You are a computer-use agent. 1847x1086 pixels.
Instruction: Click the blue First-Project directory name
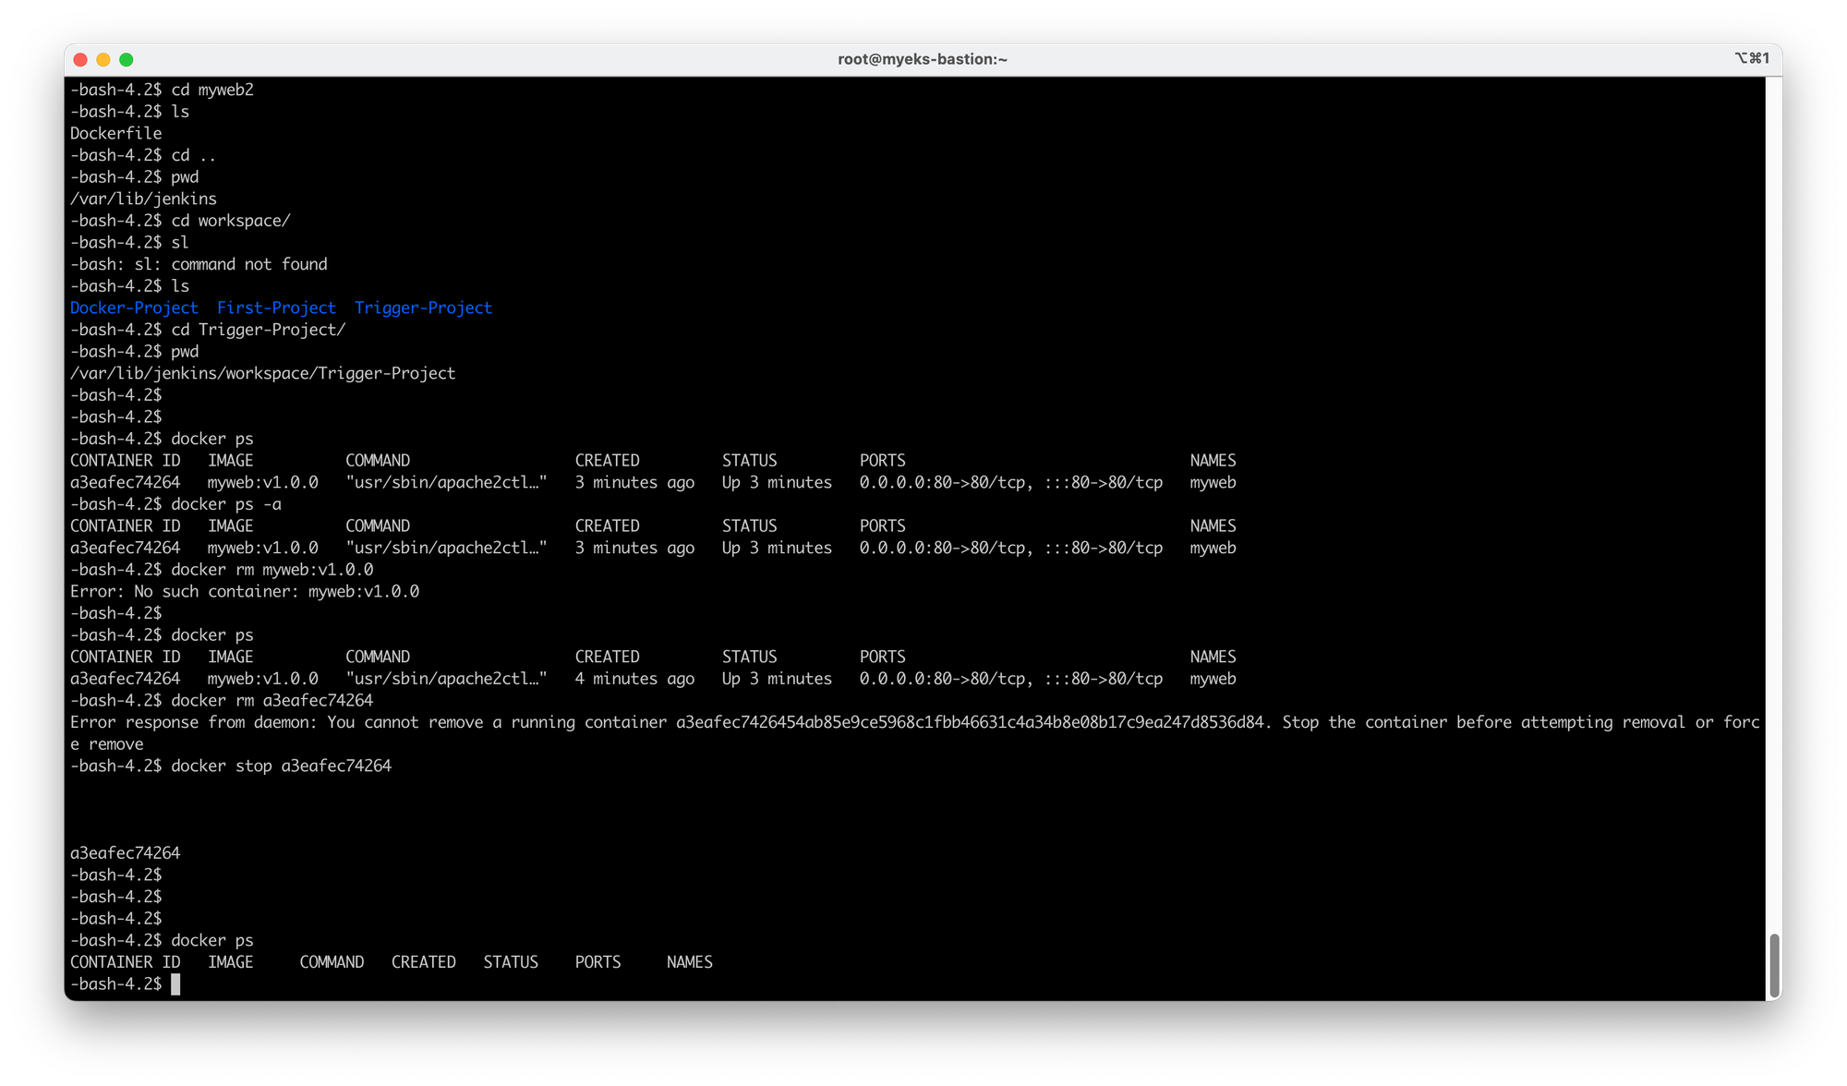coord(276,308)
